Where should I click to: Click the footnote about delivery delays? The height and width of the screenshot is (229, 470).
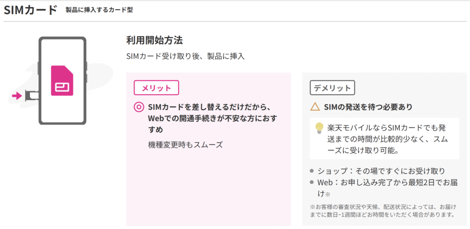click(x=383, y=211)
